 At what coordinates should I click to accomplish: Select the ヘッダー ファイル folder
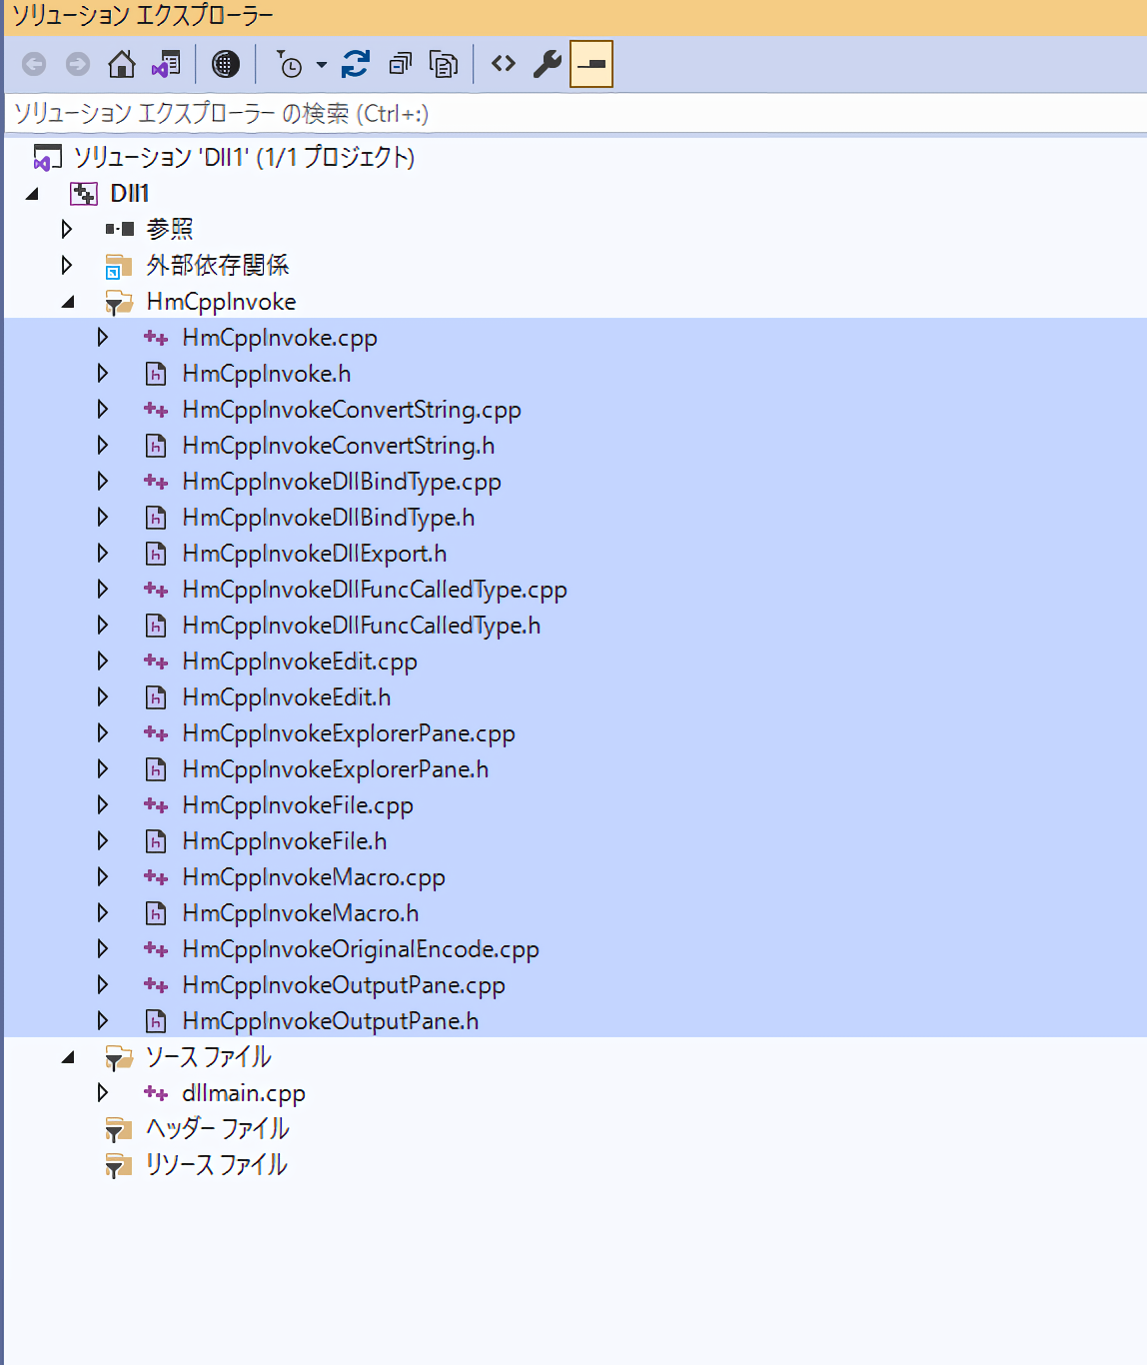pyautogui.click(x=217, y=1129)
